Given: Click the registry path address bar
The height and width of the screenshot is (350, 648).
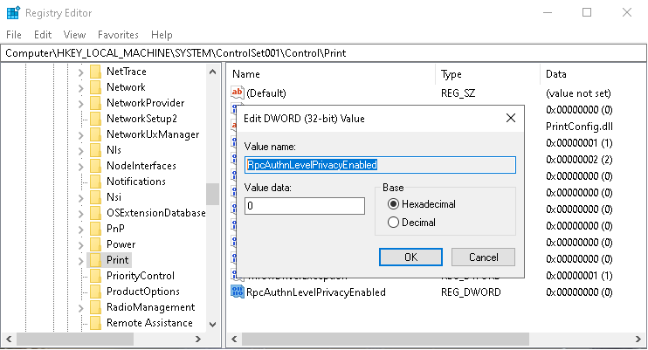Looking at the screenshot, I should point(324,53).
